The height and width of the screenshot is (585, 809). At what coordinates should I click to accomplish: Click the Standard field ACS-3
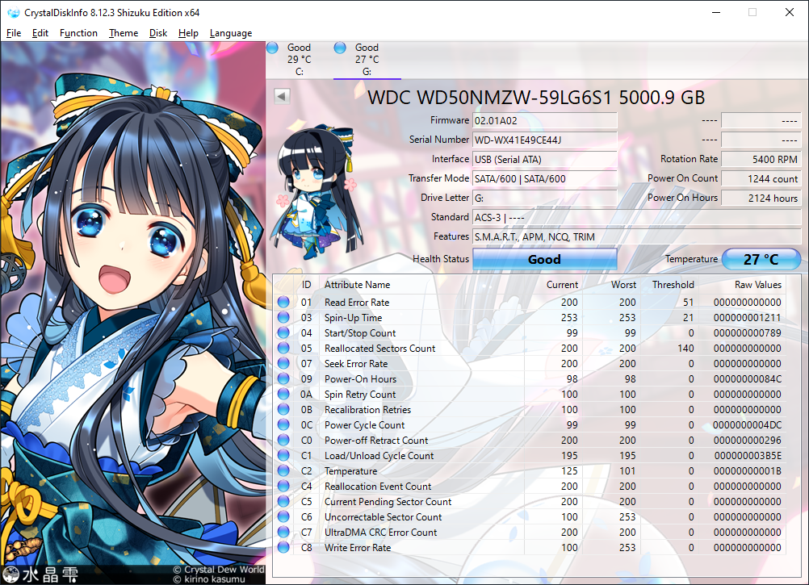637,218
